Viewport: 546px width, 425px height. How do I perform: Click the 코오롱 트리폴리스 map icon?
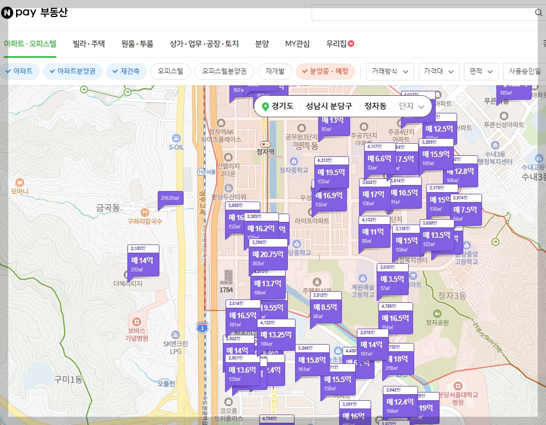click(228, 402)
